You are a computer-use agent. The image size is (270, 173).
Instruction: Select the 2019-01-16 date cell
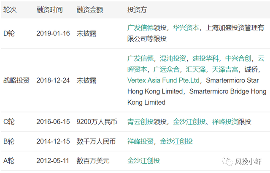pos(53,33)
